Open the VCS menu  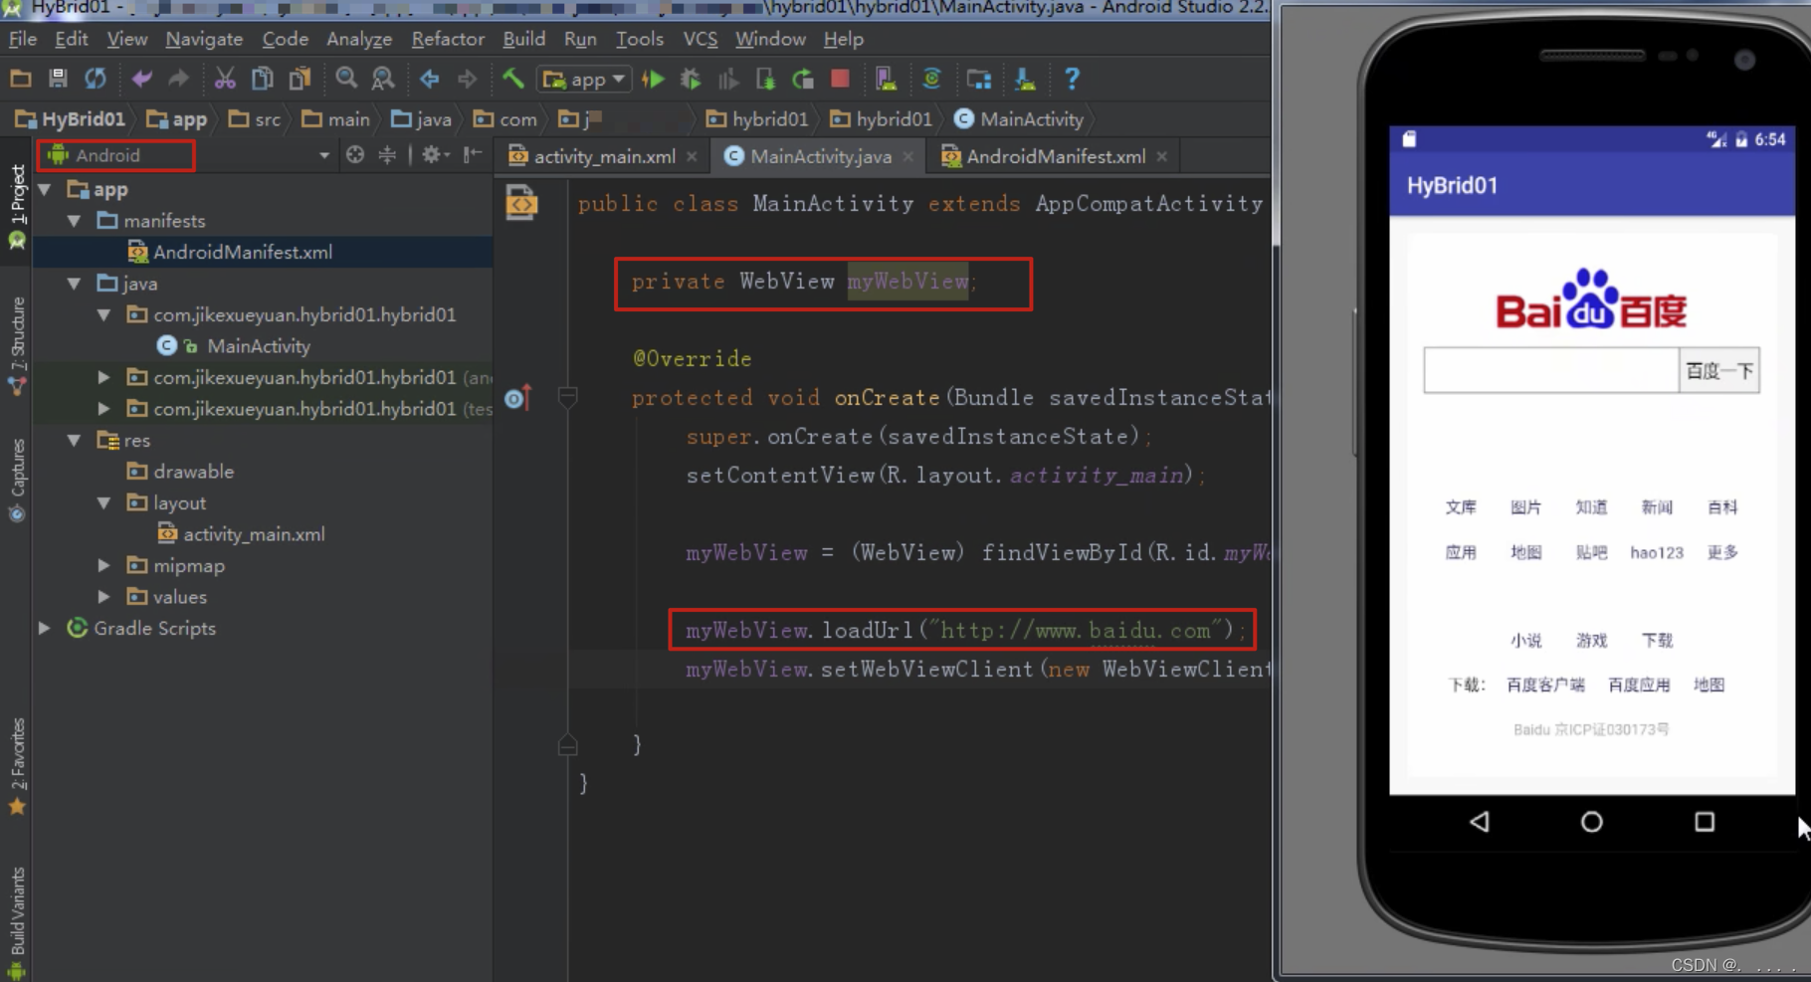coord(700,39)
